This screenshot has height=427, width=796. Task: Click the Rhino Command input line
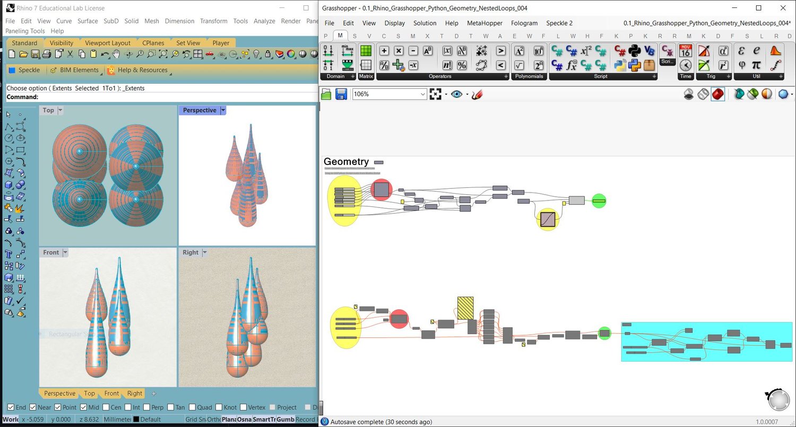tap(161, 97)
